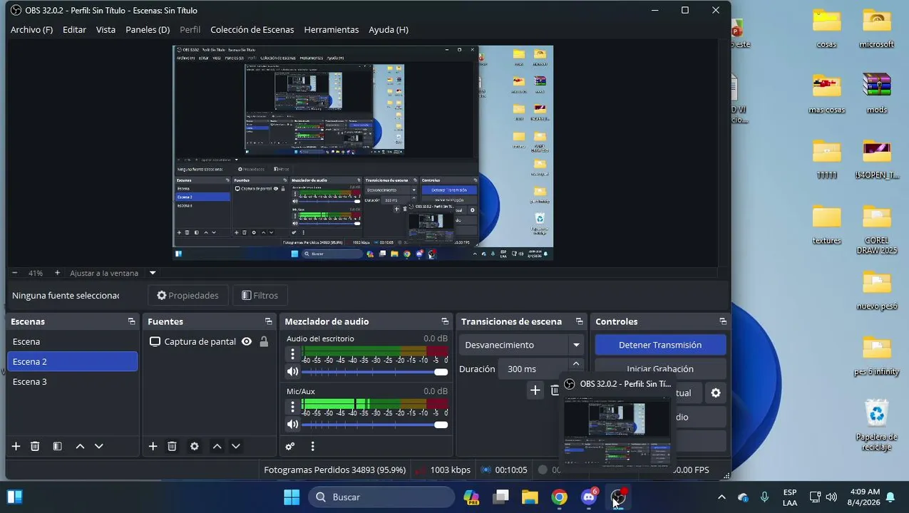Select Captura de pantalla source row
Screen dimensions: 909x513
(x=210, y=341)
